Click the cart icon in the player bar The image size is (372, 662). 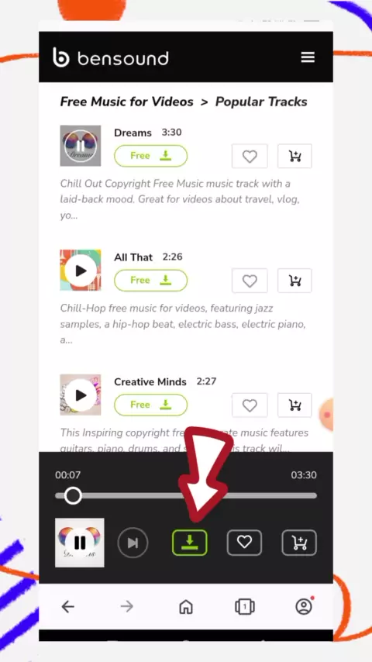299,543
